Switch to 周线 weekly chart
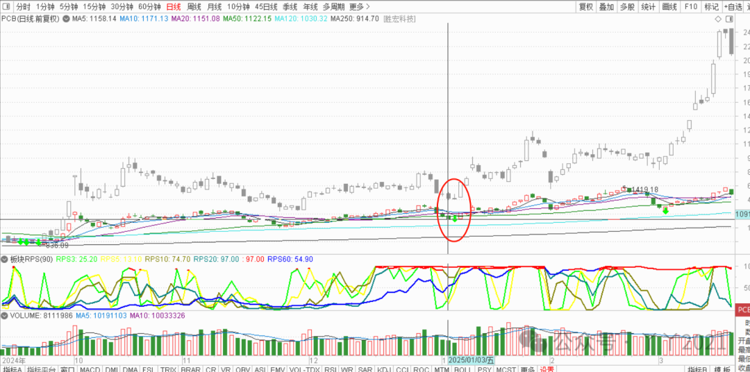 (194, 7)
